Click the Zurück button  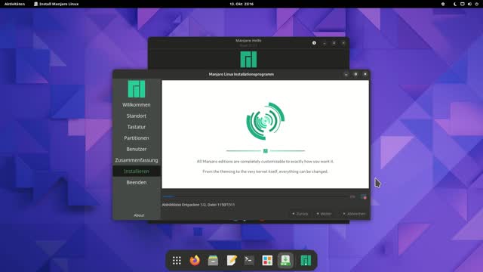300,214
